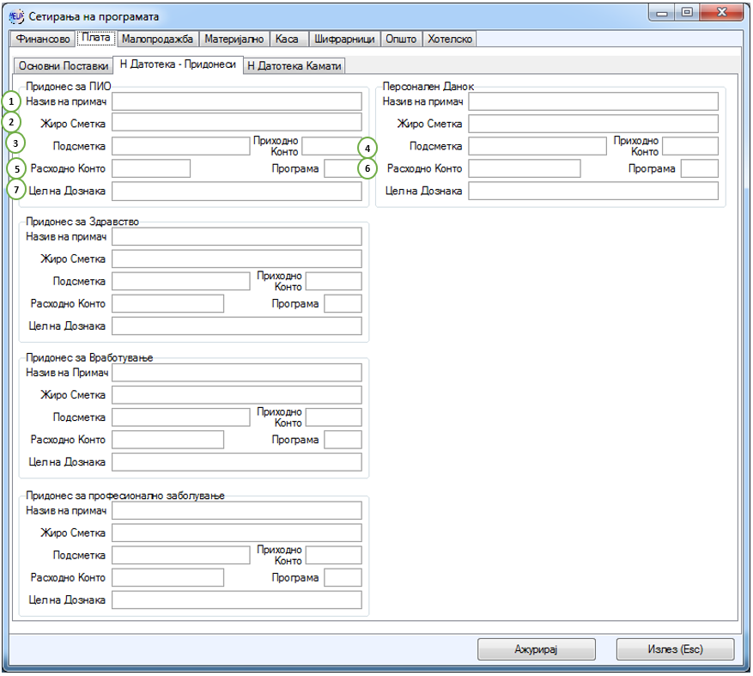The height and width of the screenshot is (676, 753).
Task: Select Н Датотека - Придонеси sub-tab
Action: 179,64
